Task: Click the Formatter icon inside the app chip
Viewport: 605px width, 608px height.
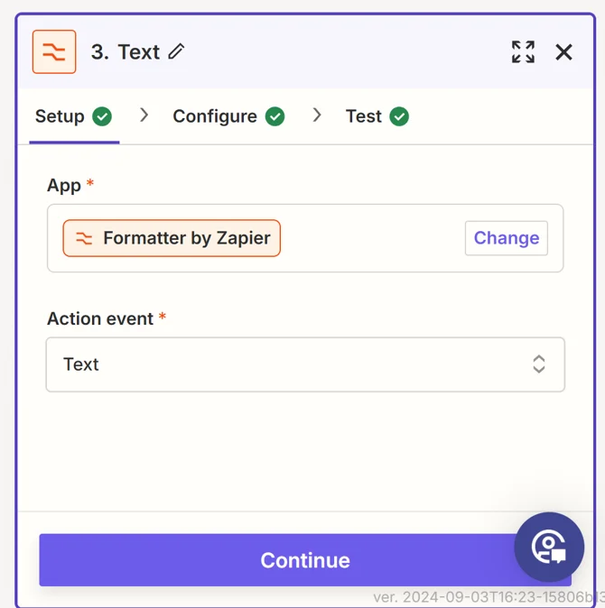Action: [x=84, y=238]
